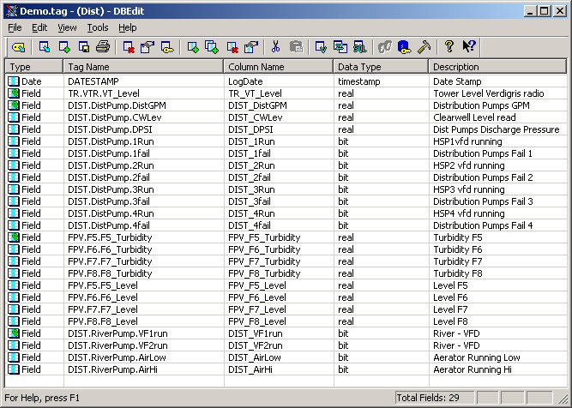Click the yellow question mark About icon

point(449,47)
